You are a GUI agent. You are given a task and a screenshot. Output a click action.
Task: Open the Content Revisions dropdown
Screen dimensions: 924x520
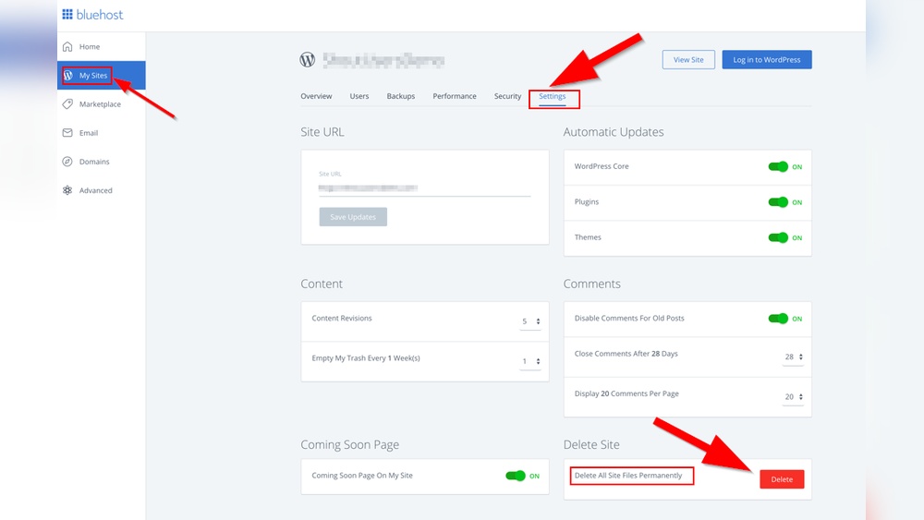[x=530, y=321]
